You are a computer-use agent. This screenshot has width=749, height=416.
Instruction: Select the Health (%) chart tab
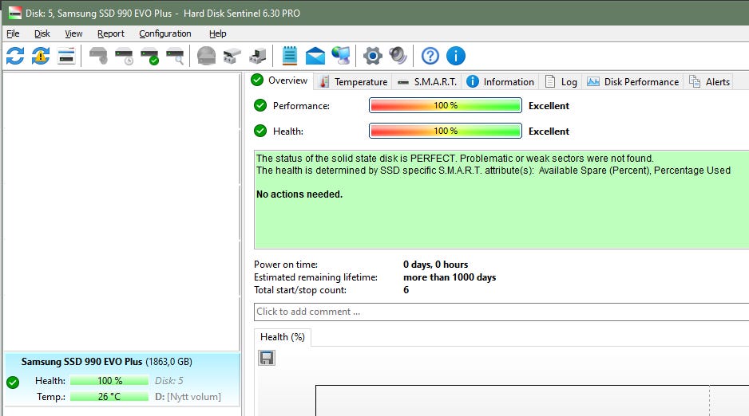click(283, 337)
